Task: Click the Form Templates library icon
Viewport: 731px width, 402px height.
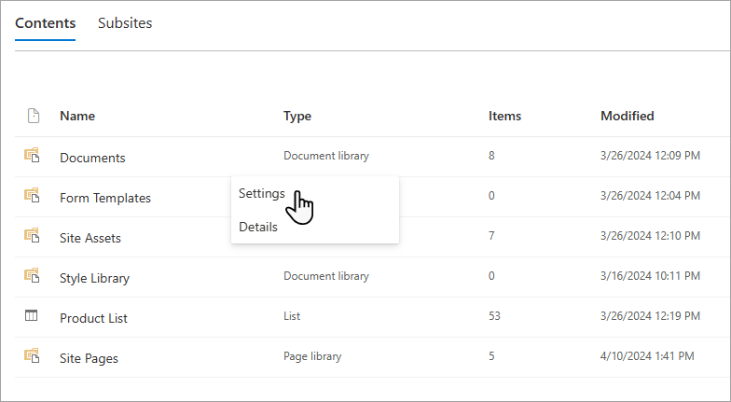Action: point(32,195)
